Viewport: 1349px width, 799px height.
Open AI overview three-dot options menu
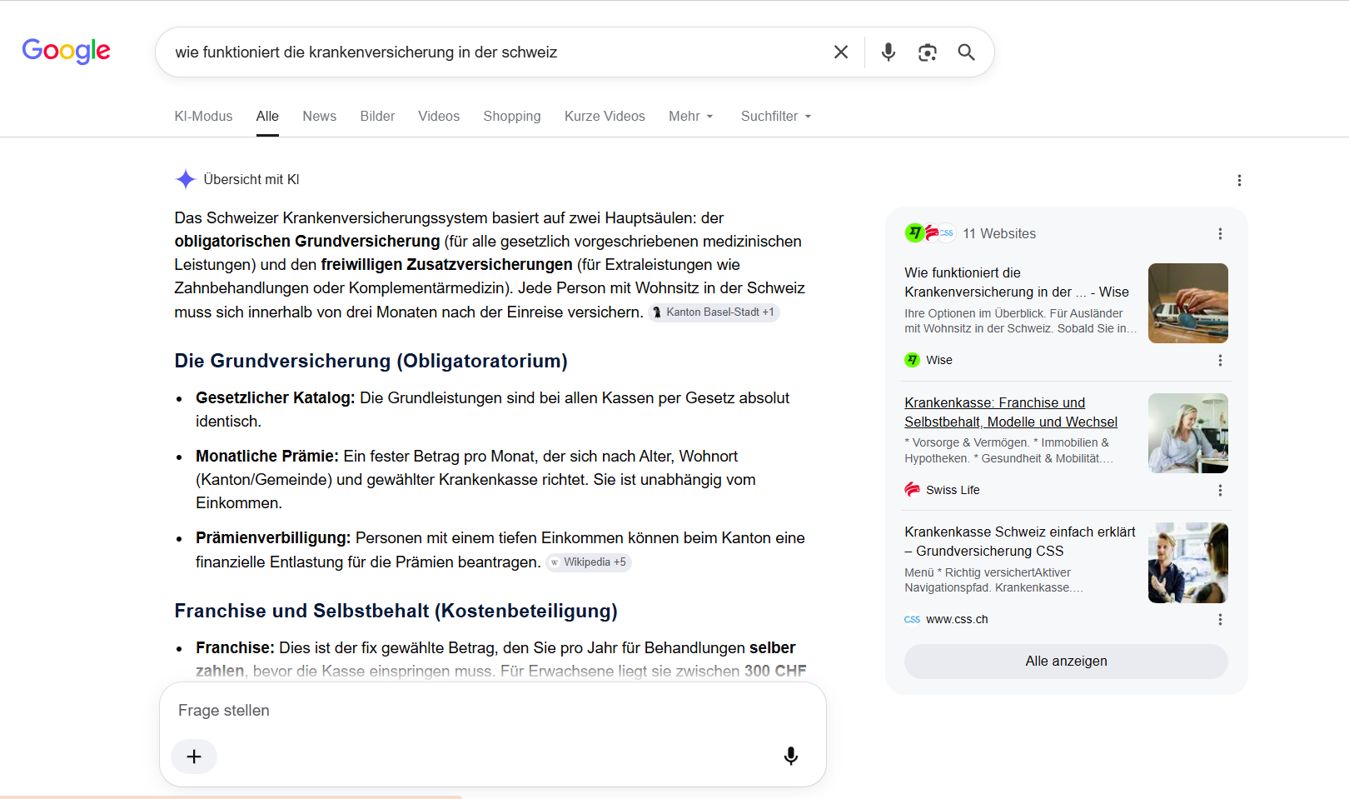(1239, 180)
